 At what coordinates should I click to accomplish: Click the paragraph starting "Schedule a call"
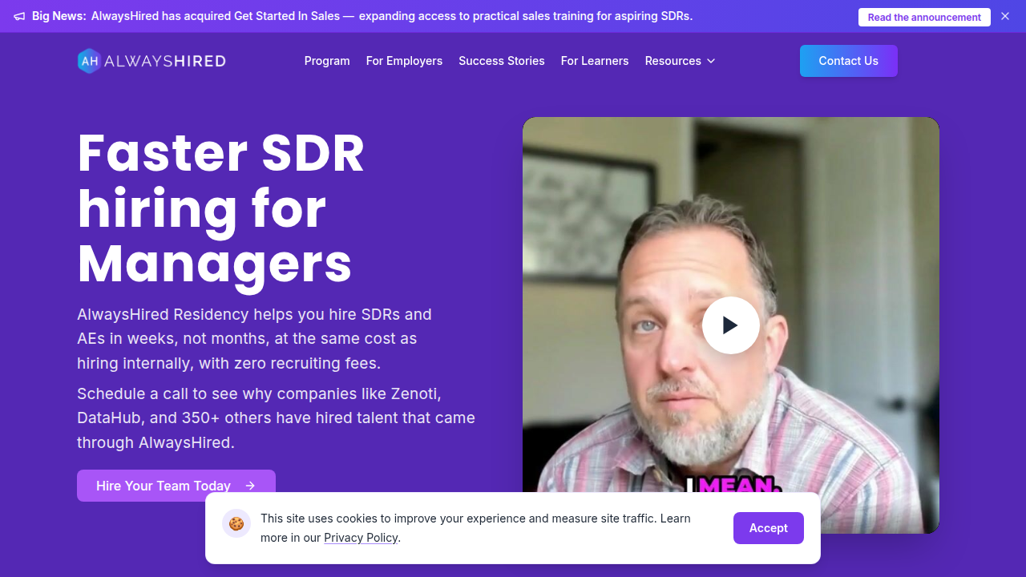click(277, 418)
